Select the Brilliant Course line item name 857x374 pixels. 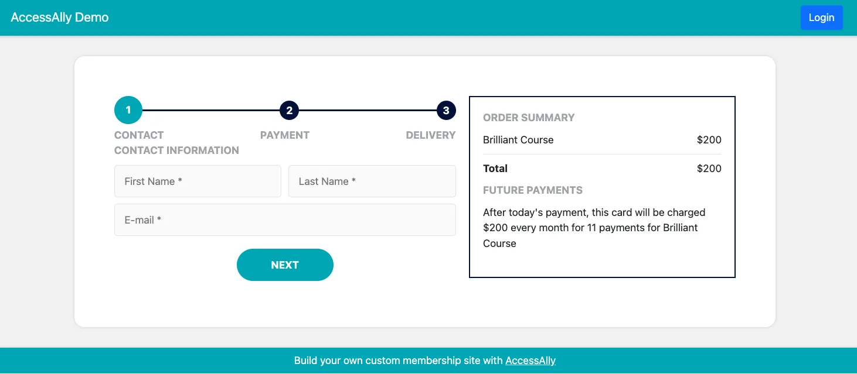click(x=518, y=140)
